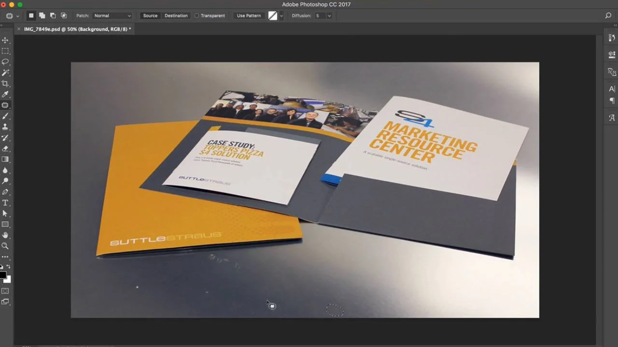Select the Rectangle shape tool

[x=5, y=225]
